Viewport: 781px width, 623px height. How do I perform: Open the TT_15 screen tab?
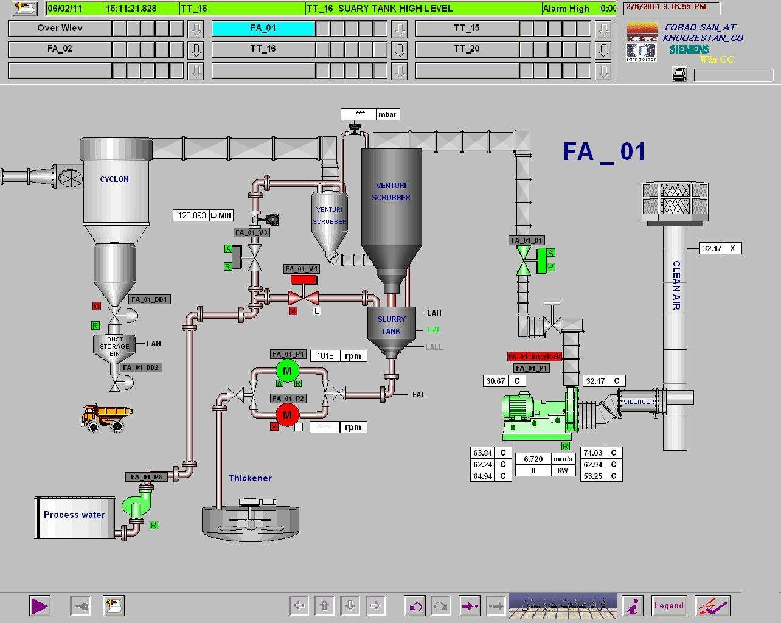(467, 29)
